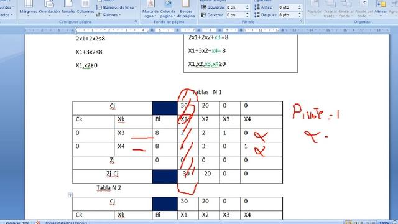Viewport: 398px width, 224px height.
Task: Click equation '2x1+2x2+x3 =8' in text box
Action: 208,37
